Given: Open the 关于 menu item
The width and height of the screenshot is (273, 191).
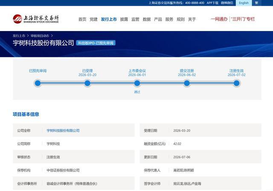Looking at the screenshot, I should (x=192, y=19).
